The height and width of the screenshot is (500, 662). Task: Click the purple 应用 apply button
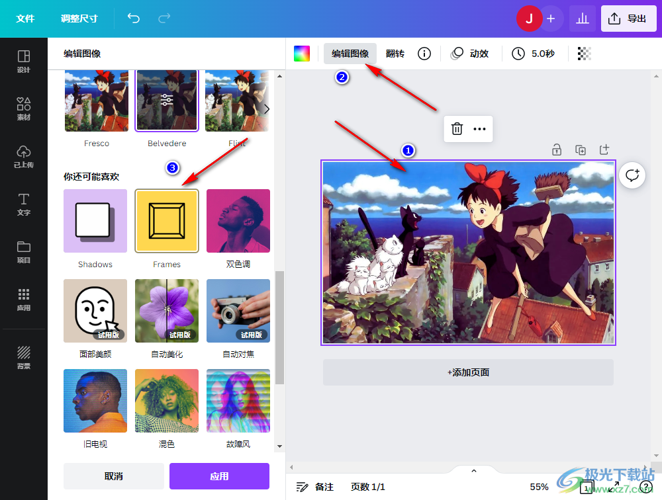pyautogui.click(x=220, y=476)
